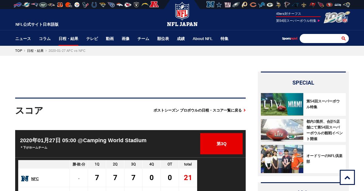This screenshot has width=364, height=191.
Task: Open the Chargers lightning bolt logo
Action: pyautogui.click(x=145, y=5)
